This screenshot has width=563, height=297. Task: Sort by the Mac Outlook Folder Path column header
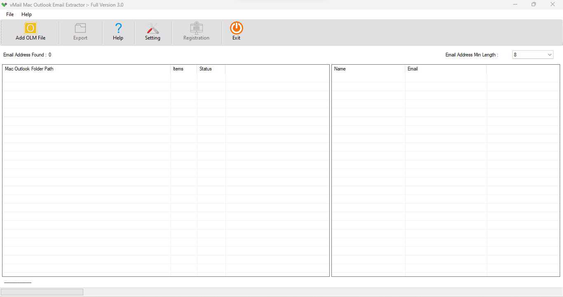pyautogui.click(x=87, y=69)
